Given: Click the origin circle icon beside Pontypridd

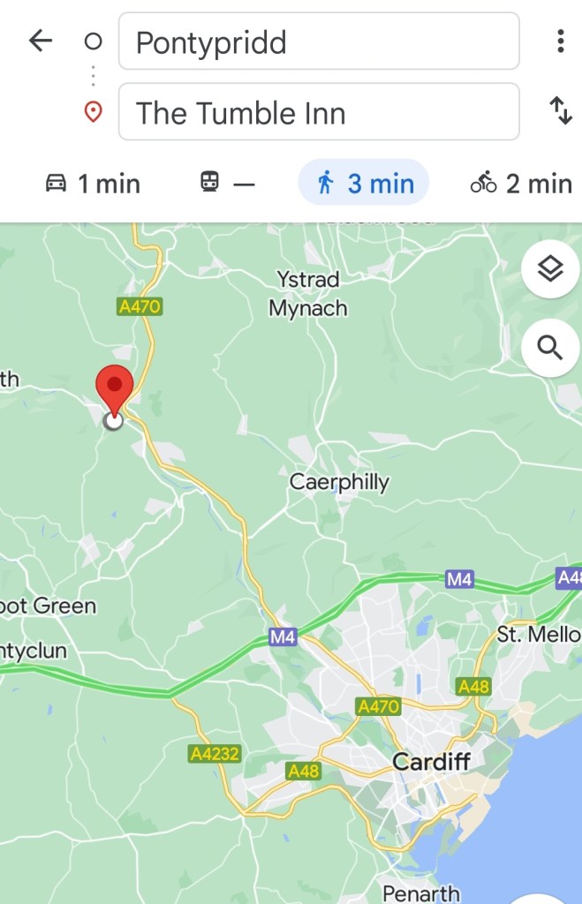Looking at the screenshot, I should tap(93, 41).
